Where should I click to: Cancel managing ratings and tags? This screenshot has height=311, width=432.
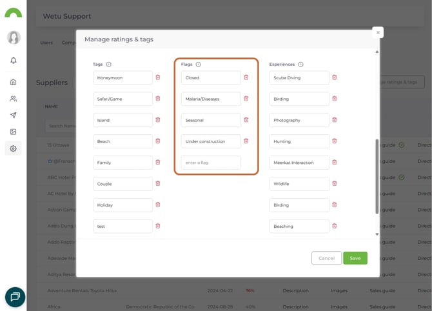(326, 258)
